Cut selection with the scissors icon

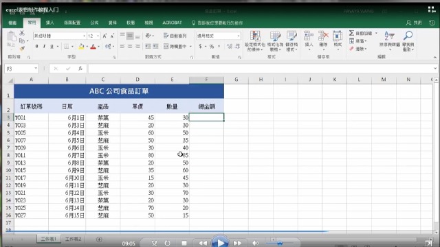[22, 33]
